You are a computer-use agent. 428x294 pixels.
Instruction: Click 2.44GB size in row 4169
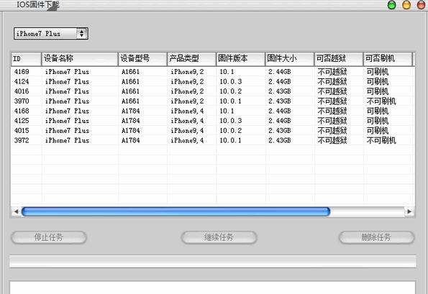click(x=280, y=72)
